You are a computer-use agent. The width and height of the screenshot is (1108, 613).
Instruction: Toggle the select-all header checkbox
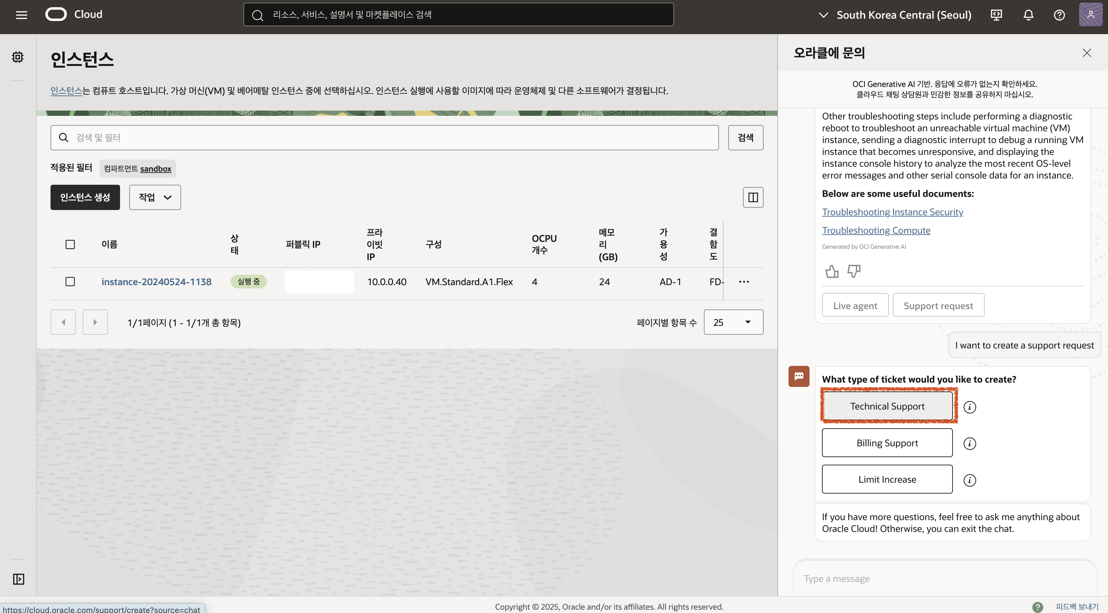click(x=70, y=244)
